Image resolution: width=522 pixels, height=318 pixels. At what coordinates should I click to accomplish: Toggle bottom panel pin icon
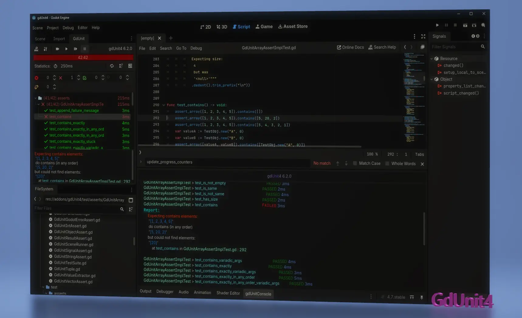(422, 298)
